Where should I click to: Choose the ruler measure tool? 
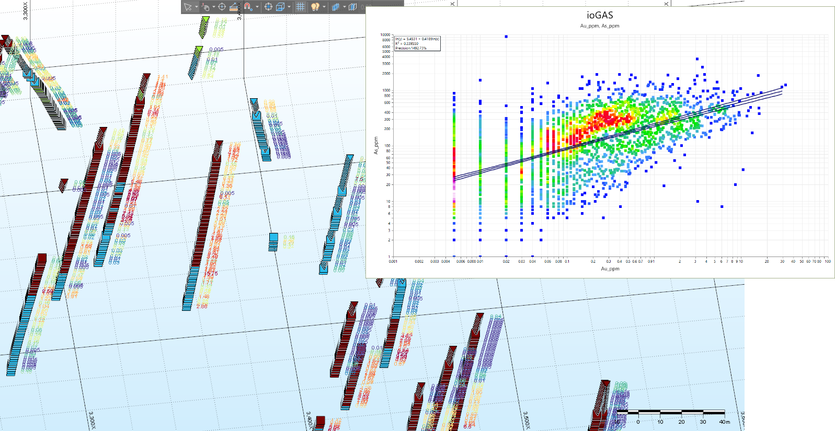pyautogui.click(x=234, y=7)
